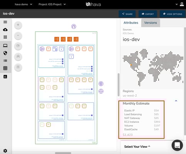Image resolution: width=186 pixels, height=154 pixels.
Task: Click the horizontal scrollbar below diagram
Action: click(x=63, y=153)
